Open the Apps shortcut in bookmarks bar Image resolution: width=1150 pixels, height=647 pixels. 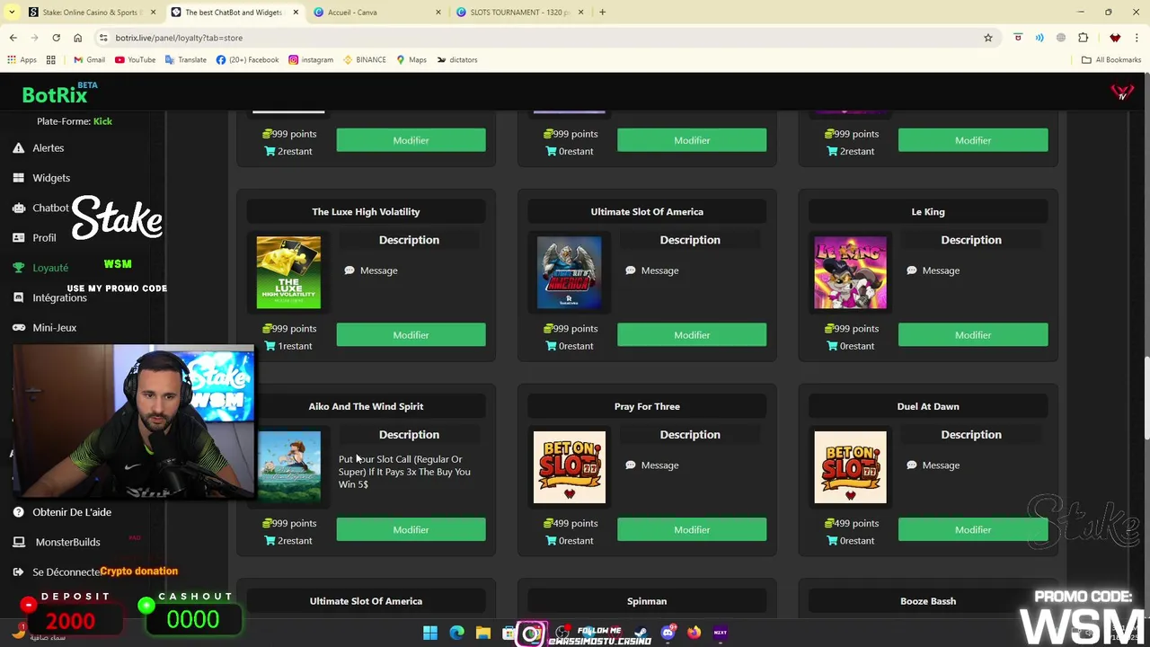[x=22, y=60]
